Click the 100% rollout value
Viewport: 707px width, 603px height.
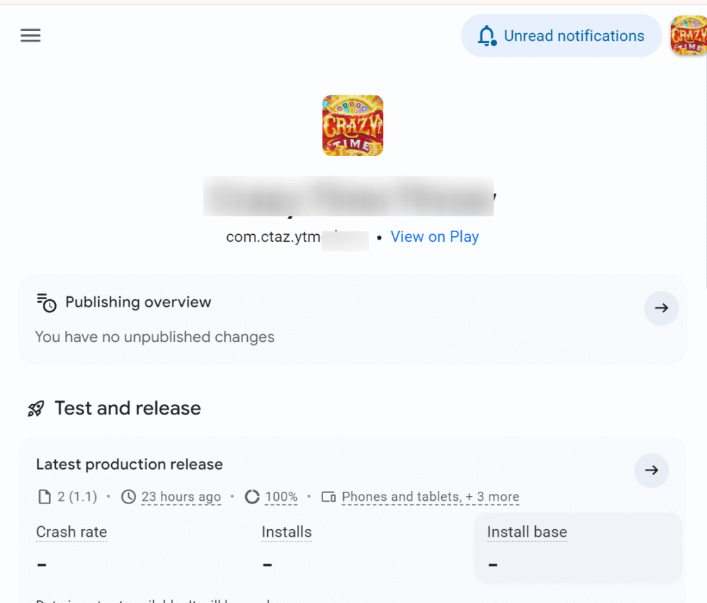coord(281,497)
